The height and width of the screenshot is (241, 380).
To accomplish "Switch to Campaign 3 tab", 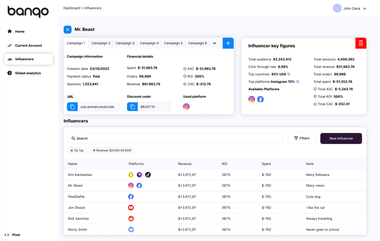I will [x=125, y=43].
